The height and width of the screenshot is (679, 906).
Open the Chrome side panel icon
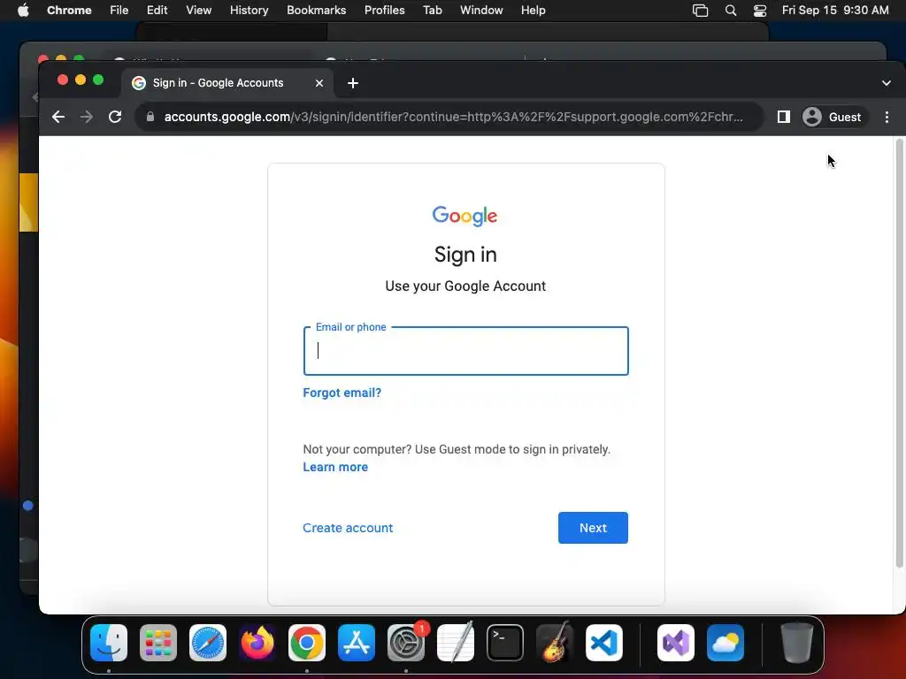click(x=784, y=118)
